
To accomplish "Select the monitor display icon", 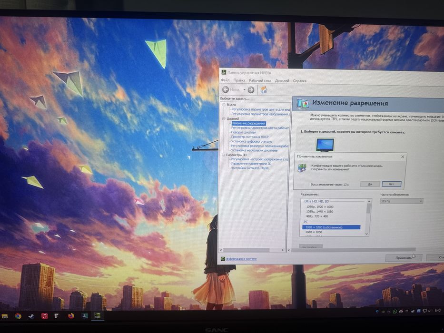I will tap(325, 145).
